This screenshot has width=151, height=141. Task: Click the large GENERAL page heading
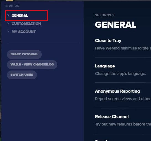tap(116, 25)
